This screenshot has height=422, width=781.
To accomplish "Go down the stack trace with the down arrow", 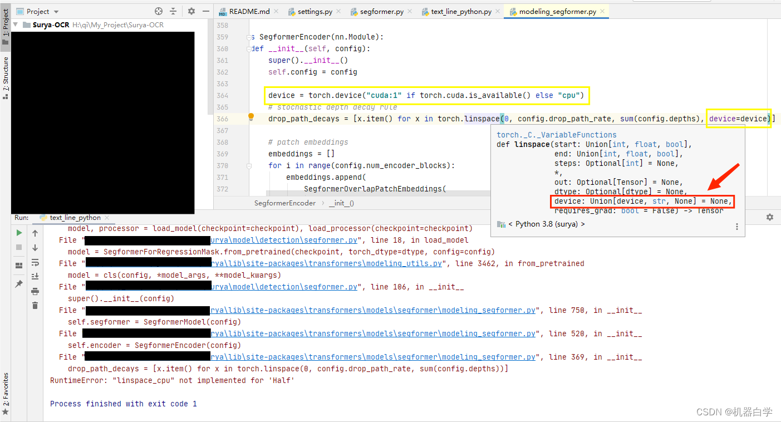I will click(x=35, y=248).
